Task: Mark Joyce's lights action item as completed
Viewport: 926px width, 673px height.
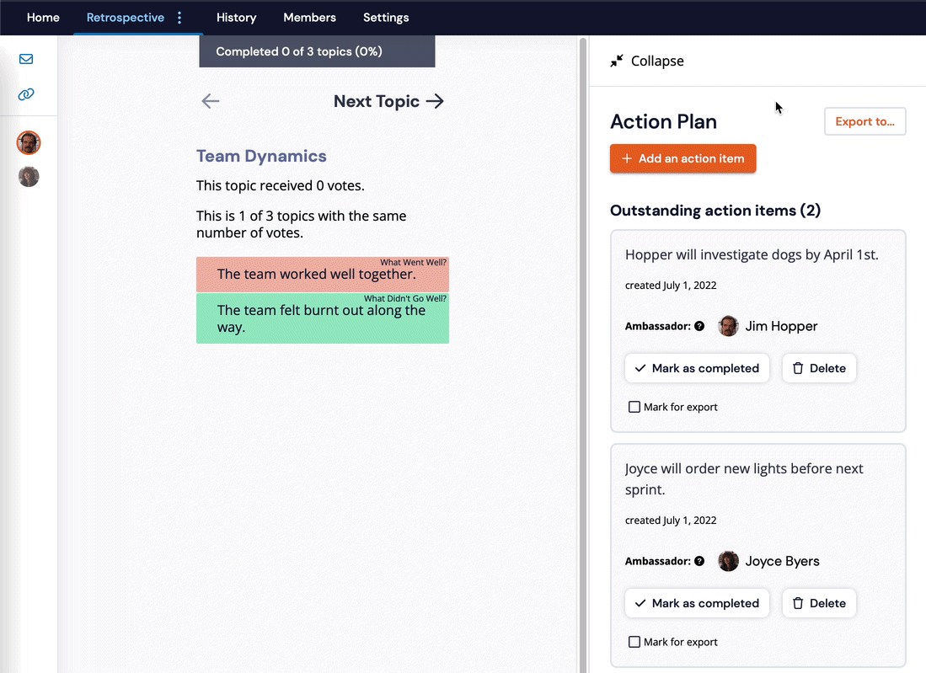Action: pos(697,603)
